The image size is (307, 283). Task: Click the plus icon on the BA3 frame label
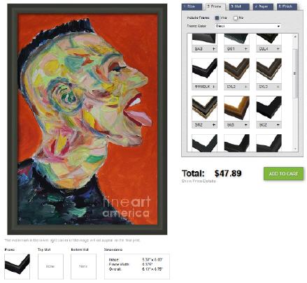[x=214, y=49]
